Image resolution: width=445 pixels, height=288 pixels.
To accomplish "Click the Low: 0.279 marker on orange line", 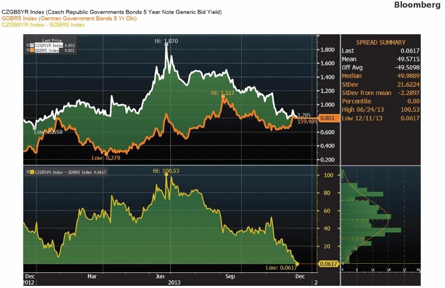I will pyautogui.click(x=106, y=154).
